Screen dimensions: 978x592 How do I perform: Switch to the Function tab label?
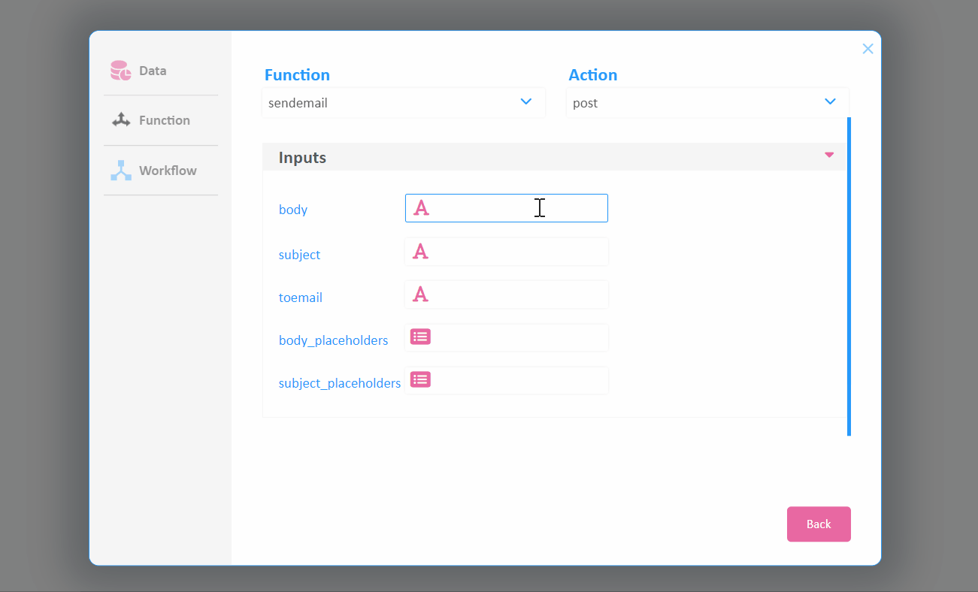point(165,120)
